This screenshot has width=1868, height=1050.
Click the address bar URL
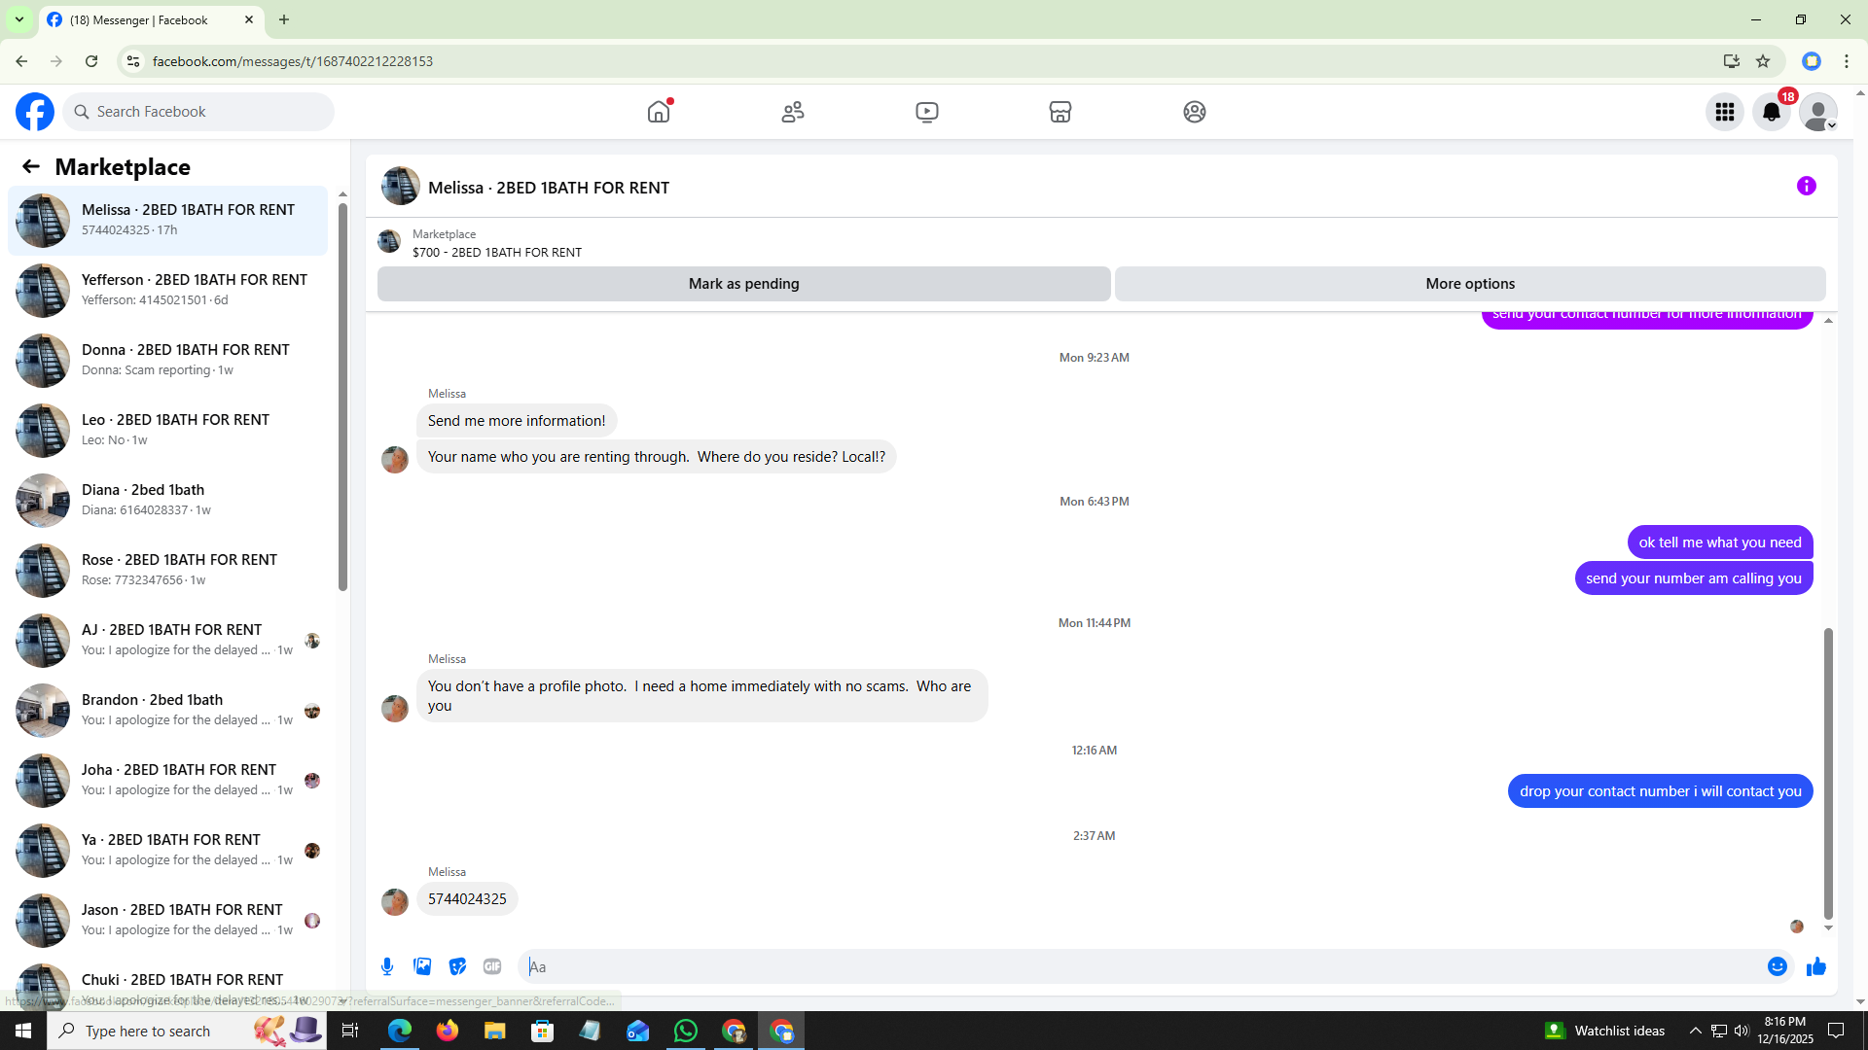293,61
